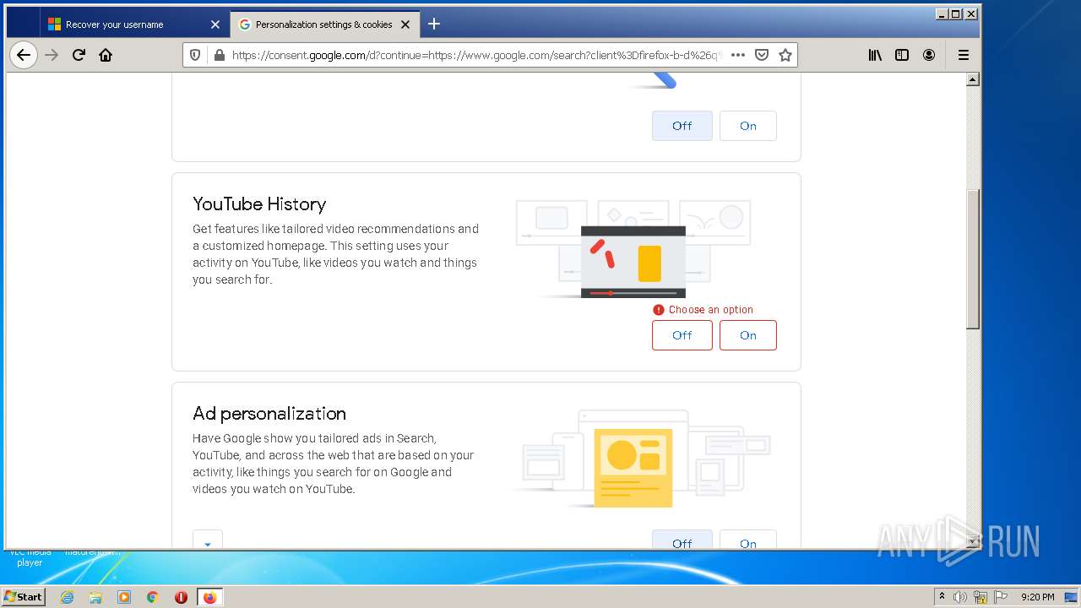The image size is (1081, 608).
Task: Click the scrollbar down arrow
Action: click(x=972, y=541)
